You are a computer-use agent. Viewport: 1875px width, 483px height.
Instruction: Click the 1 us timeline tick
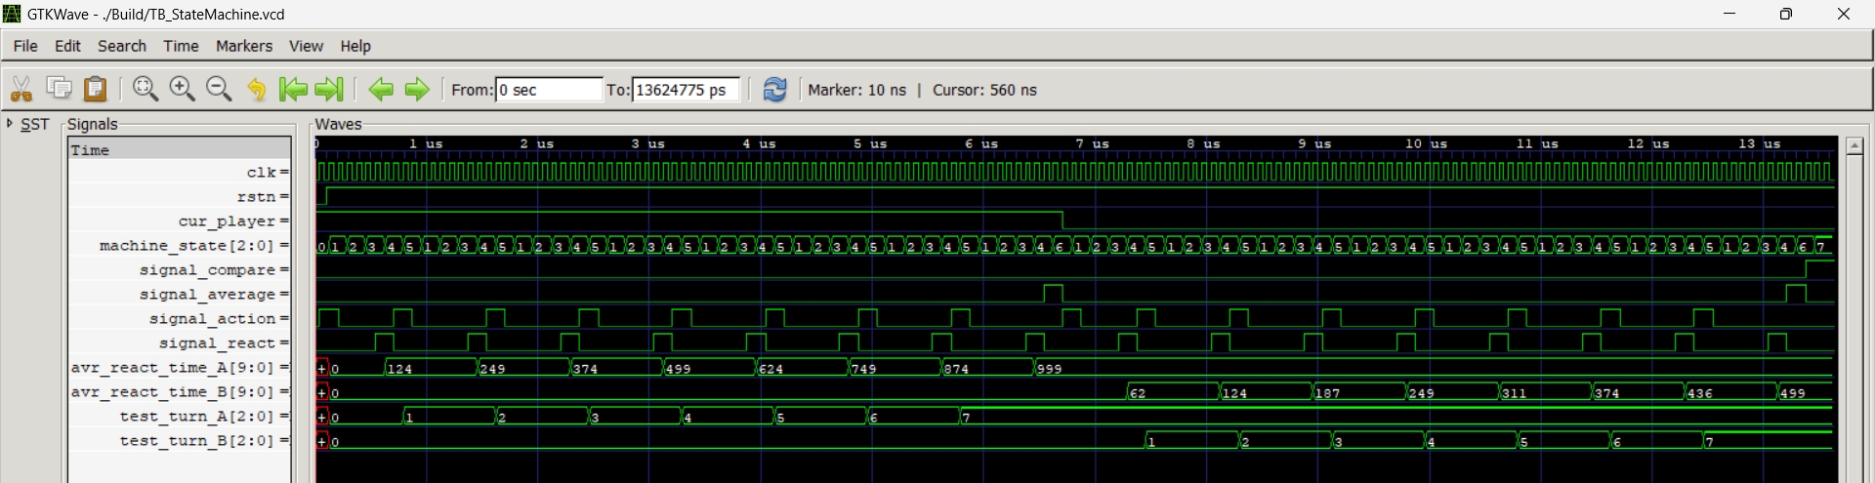pos(425,143)
